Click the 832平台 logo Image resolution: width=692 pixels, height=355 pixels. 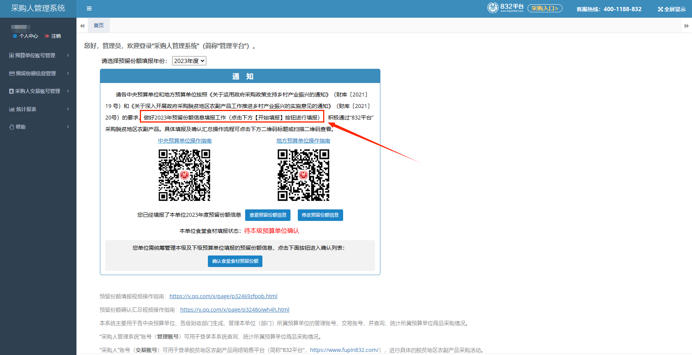[x=505, y=8]
